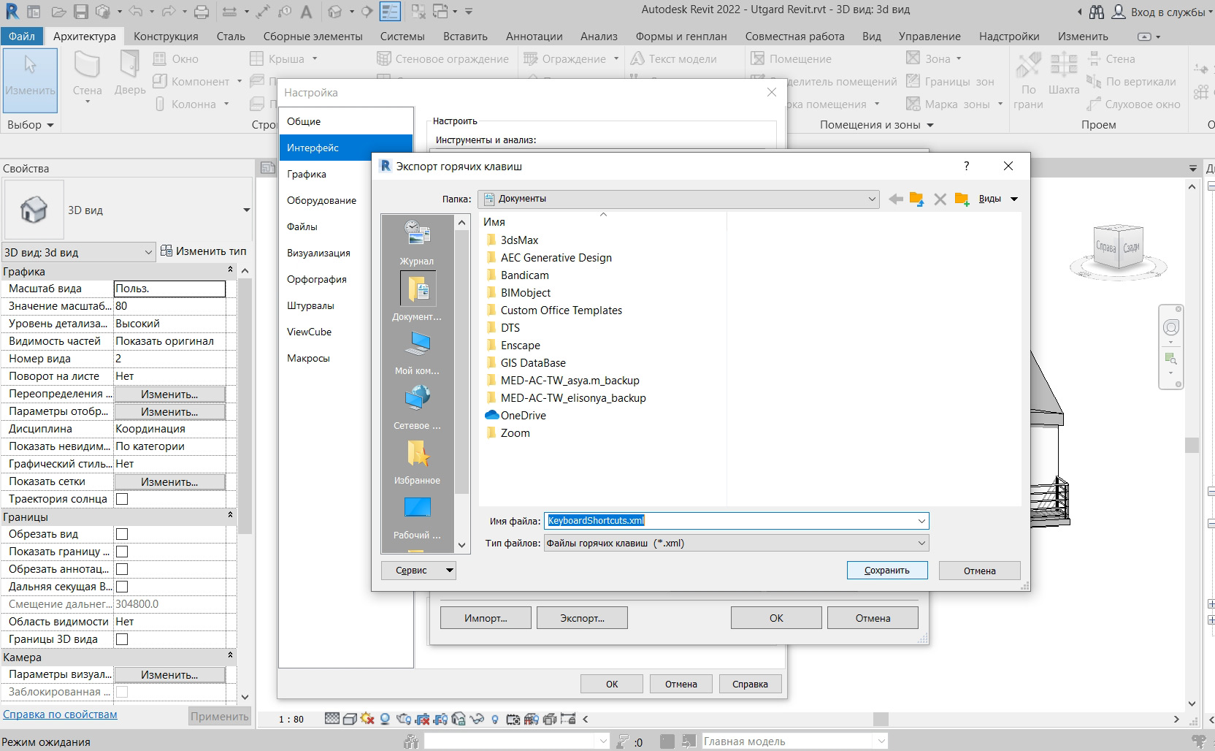Click the visual style cube icon in view control bar

click(349, 719)
